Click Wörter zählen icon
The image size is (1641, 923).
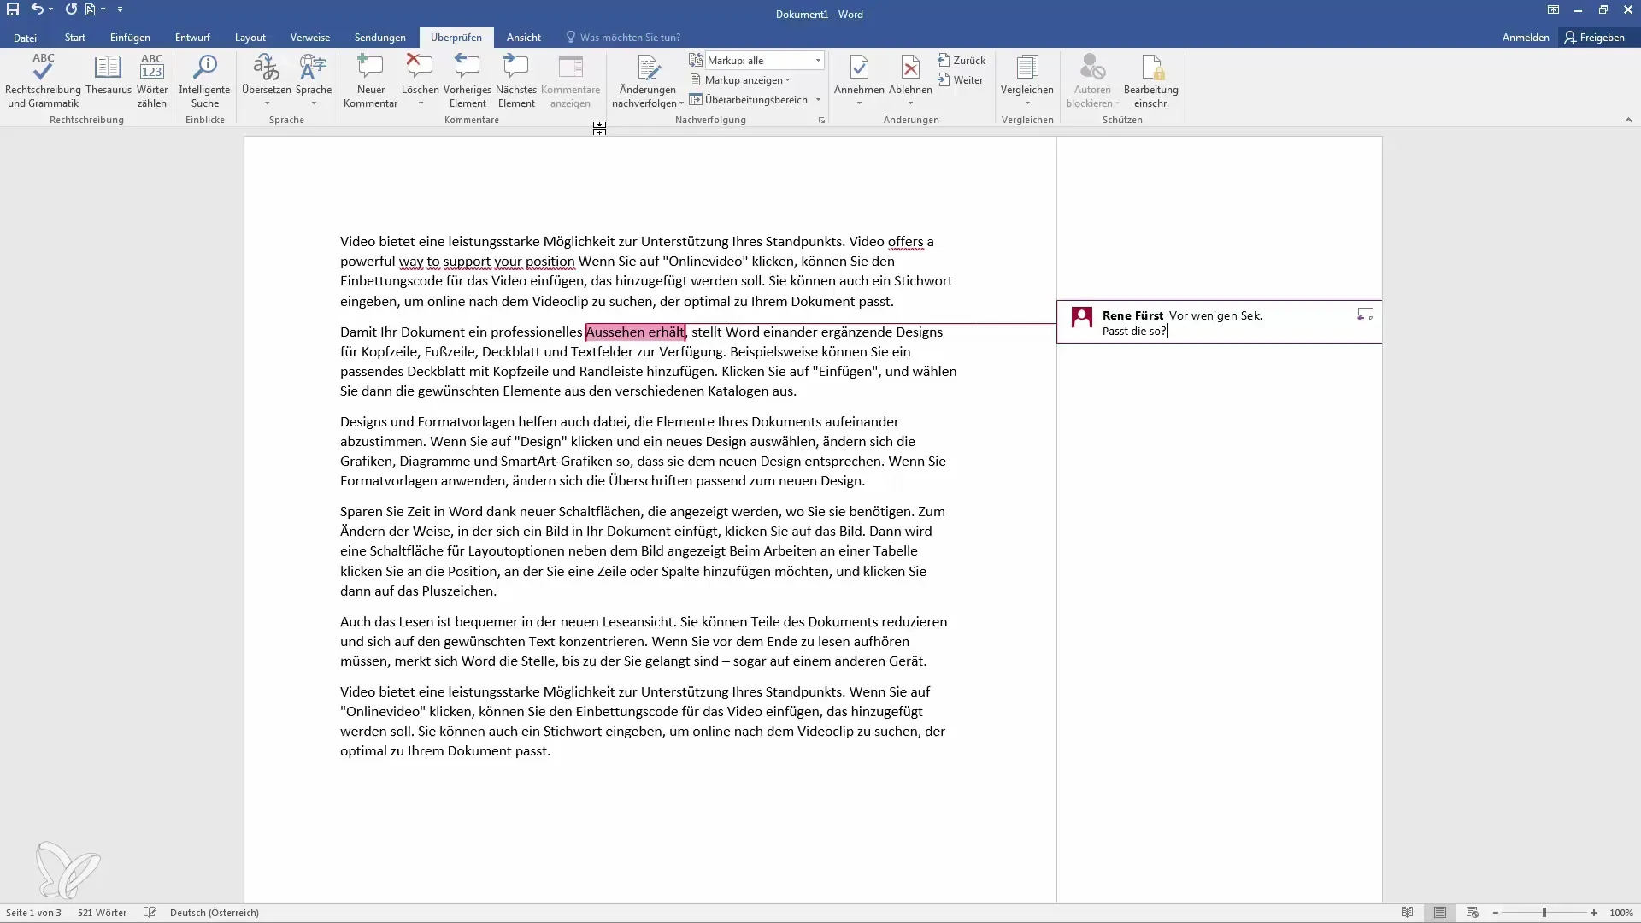[x=152, y=80]
